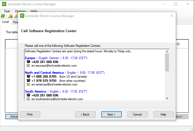Switch to the Floating tab

[x=15, y=22]
